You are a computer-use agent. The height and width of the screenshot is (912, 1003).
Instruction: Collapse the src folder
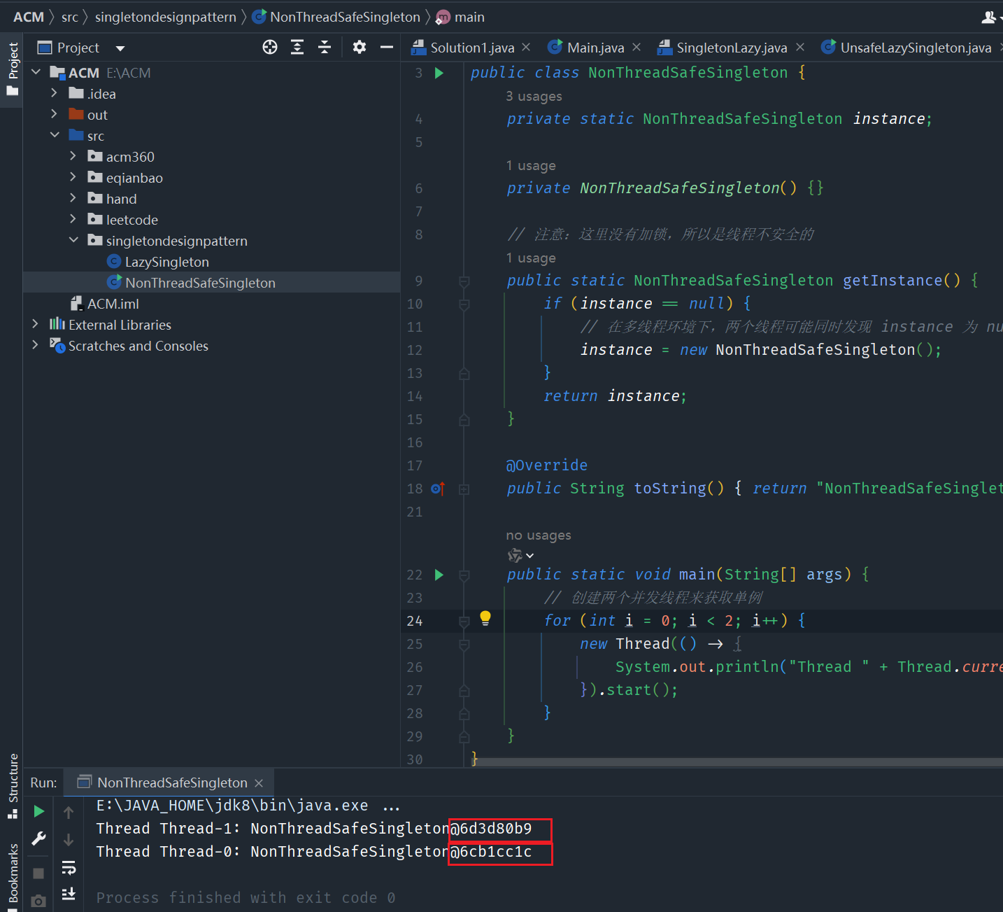click(x=55, y=135)
